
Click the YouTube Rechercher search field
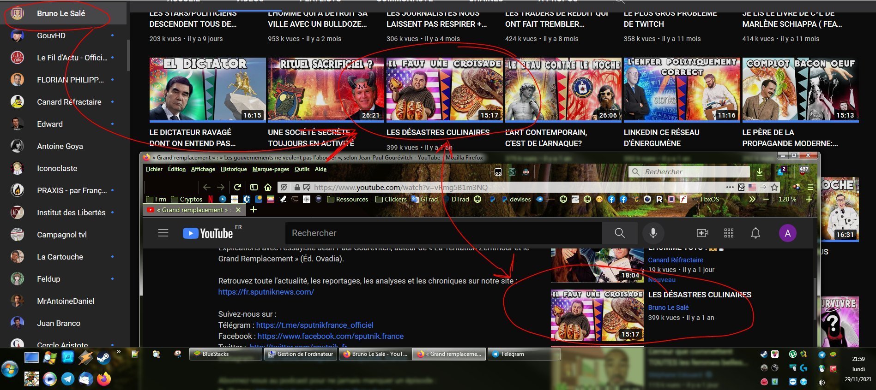(443, 233)
